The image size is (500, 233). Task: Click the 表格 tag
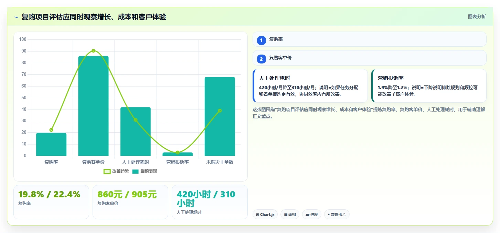[290, 214]
